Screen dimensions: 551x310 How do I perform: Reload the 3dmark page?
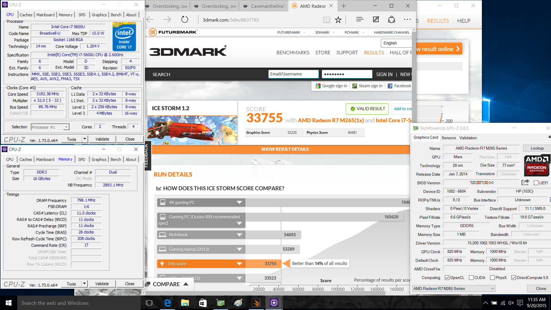click(185, 20)
